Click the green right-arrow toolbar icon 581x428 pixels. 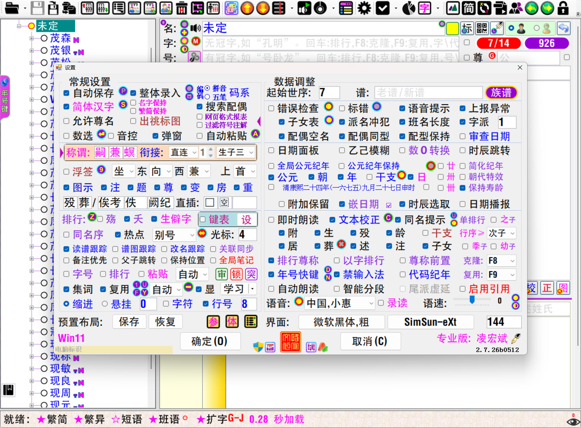tap(547, 8)
